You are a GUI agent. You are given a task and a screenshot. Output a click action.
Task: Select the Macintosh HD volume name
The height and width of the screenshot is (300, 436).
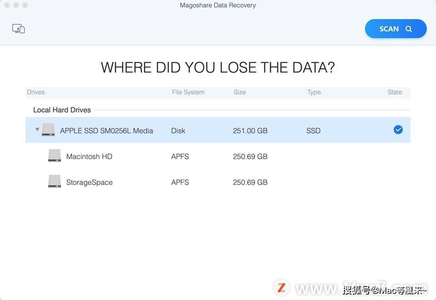point(89,156)
